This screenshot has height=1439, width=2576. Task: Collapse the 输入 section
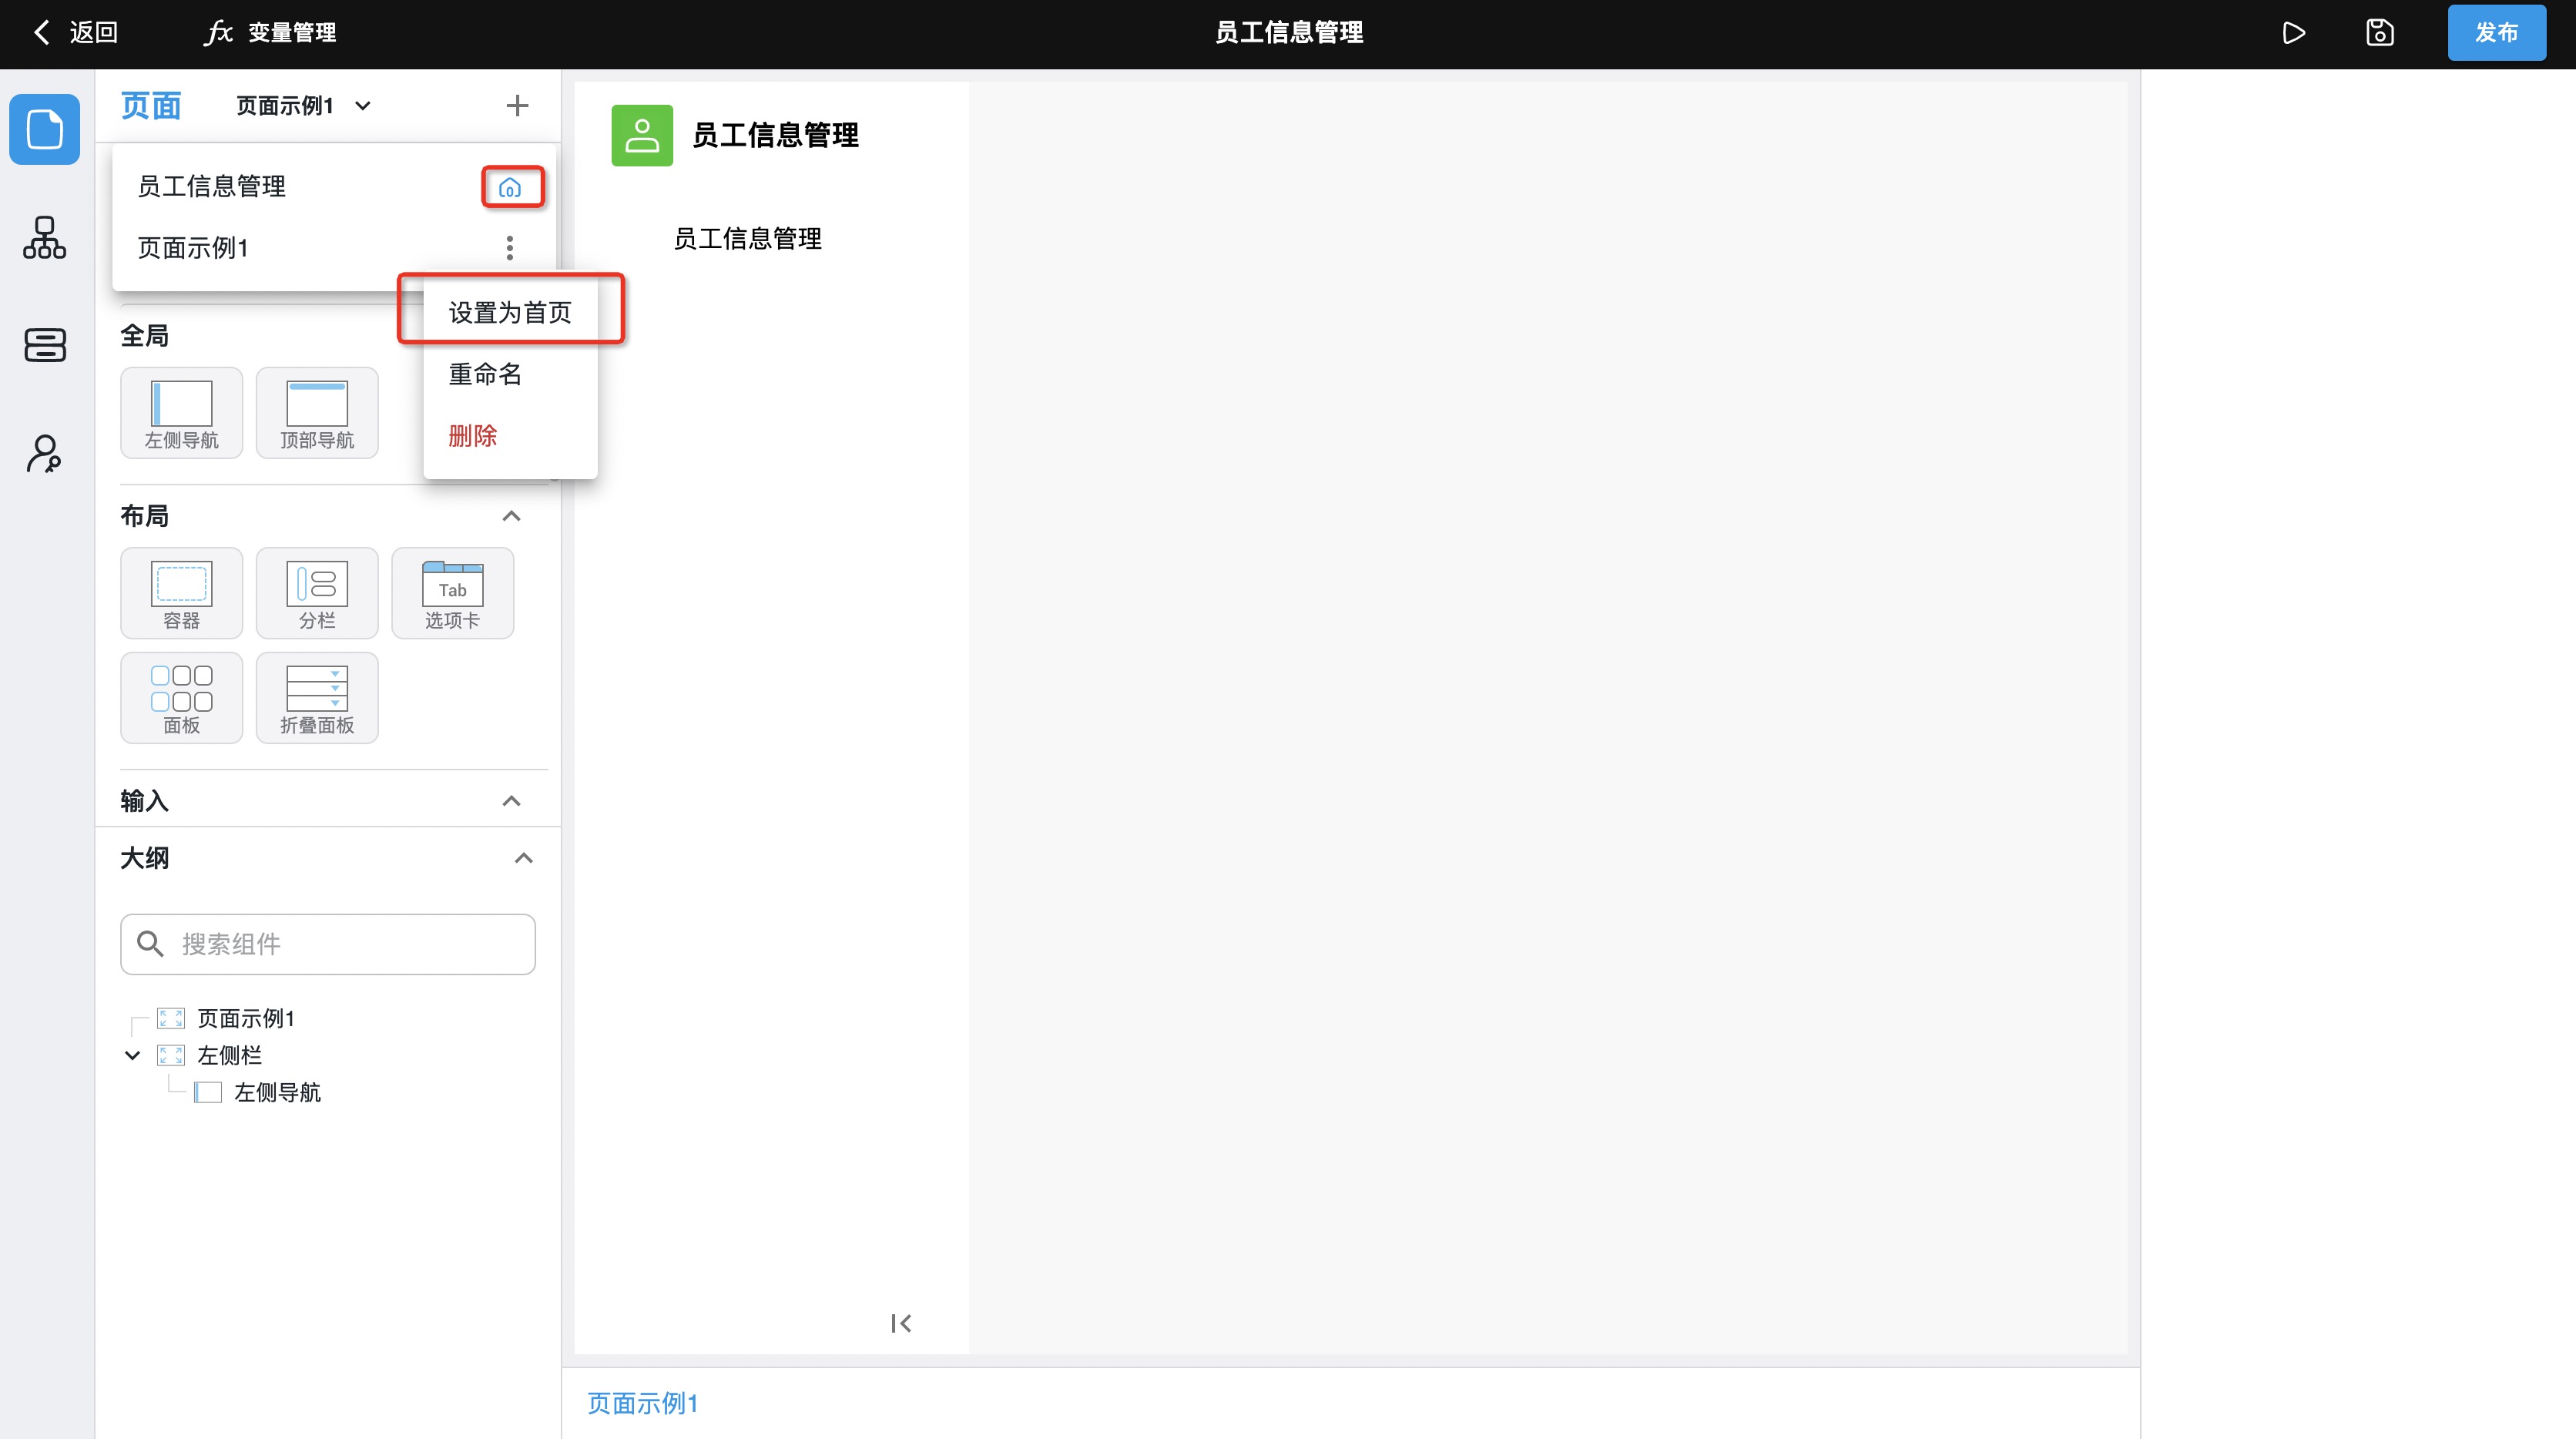(x=511, y=801)
